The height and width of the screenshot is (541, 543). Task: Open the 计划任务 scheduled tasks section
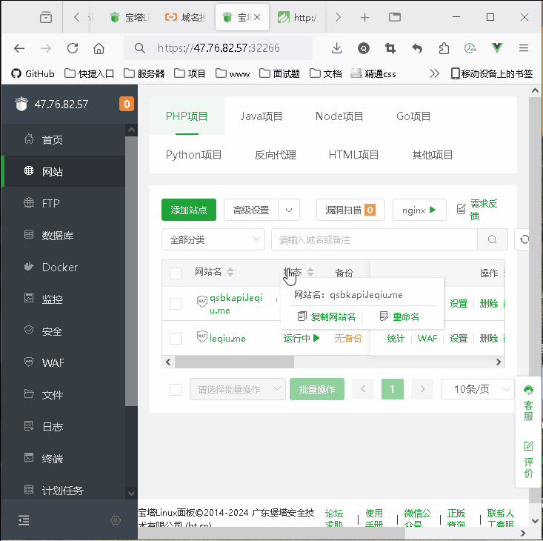pyautogui.click(x=63, y=490)
